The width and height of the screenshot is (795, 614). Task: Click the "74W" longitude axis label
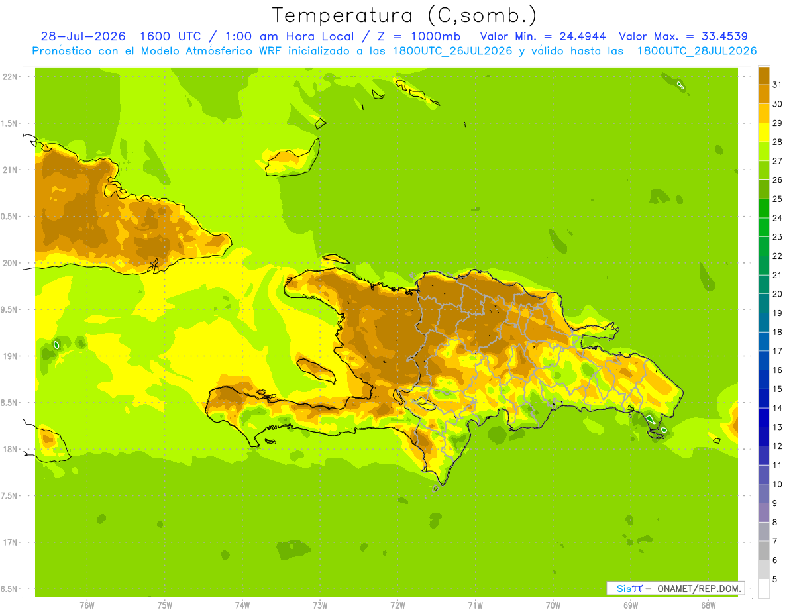(242, 605)
